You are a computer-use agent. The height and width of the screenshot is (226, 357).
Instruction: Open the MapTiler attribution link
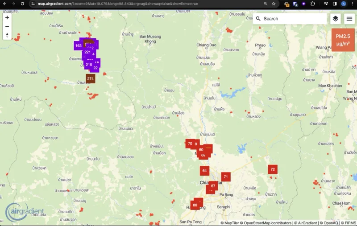(234, 223)
